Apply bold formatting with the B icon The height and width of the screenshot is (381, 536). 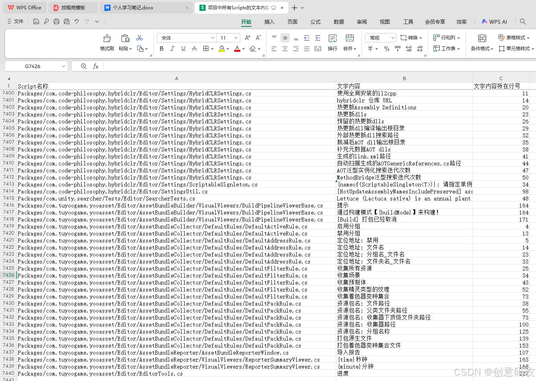click(x=161, y=48)
